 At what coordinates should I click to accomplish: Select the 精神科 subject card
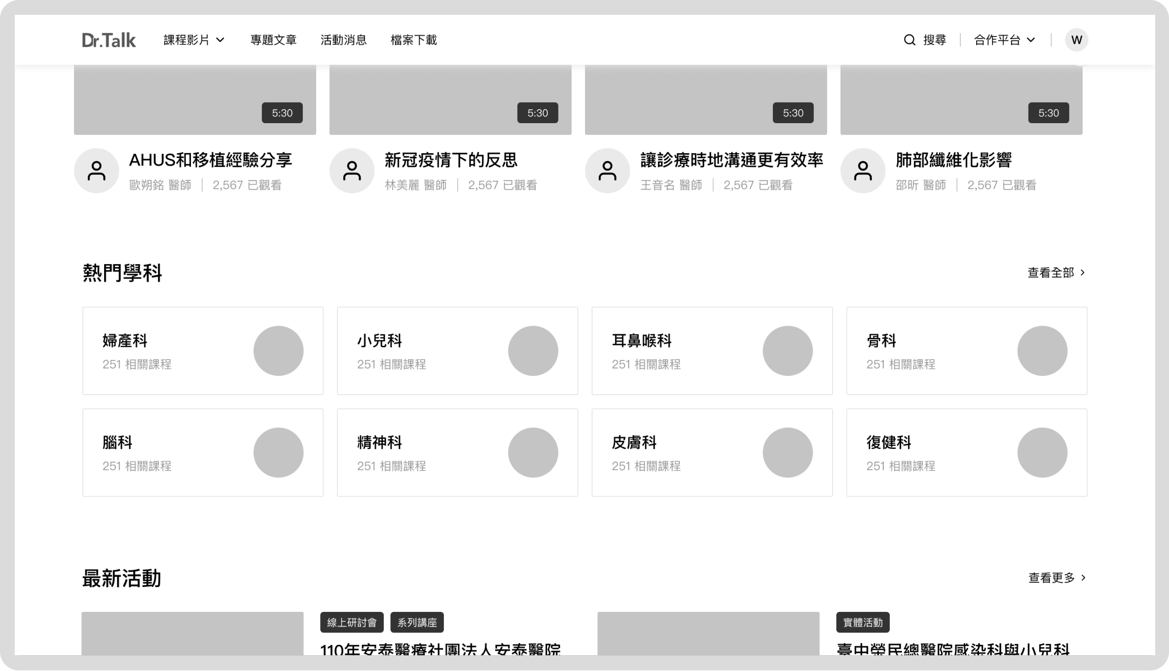[x=457, y=452]
